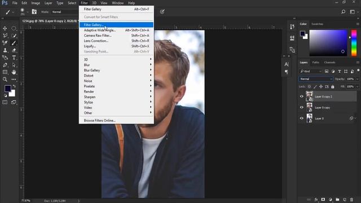
Task: Create new fill or adjustment layer
Action: pos(331,200)
